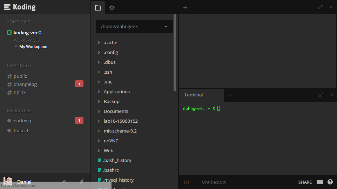Click the 1:1 cursor position indicator
The width and height of the screenshot is (337, 189).
click(x=186, y=182)
